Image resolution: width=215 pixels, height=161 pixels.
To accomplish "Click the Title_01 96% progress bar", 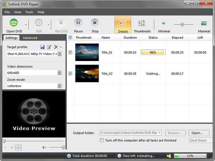I will [x=153, y=52].
